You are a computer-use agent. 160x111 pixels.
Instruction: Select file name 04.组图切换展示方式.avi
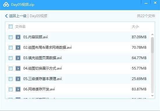click(x=42, y=68)
